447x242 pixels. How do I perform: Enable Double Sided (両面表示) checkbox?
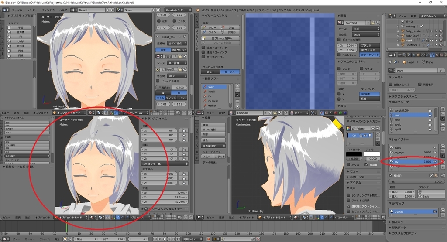coord(419,85)
